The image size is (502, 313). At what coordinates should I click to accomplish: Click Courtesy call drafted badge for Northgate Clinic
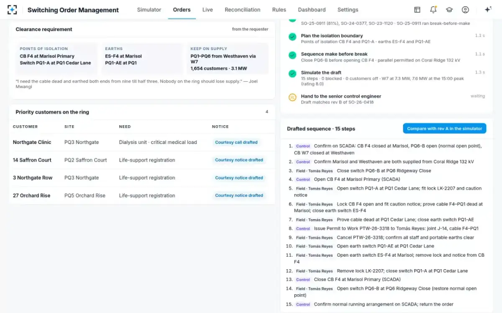coord(236,142)
